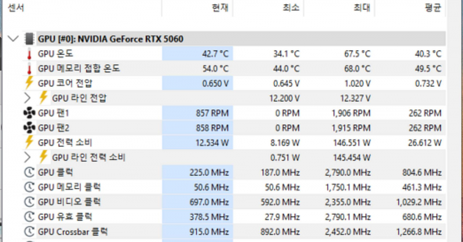Viewport: 463px width, 242px height.
Task: Click the current effective clock 378.5 MHz
Action: [x=209, y=217]
